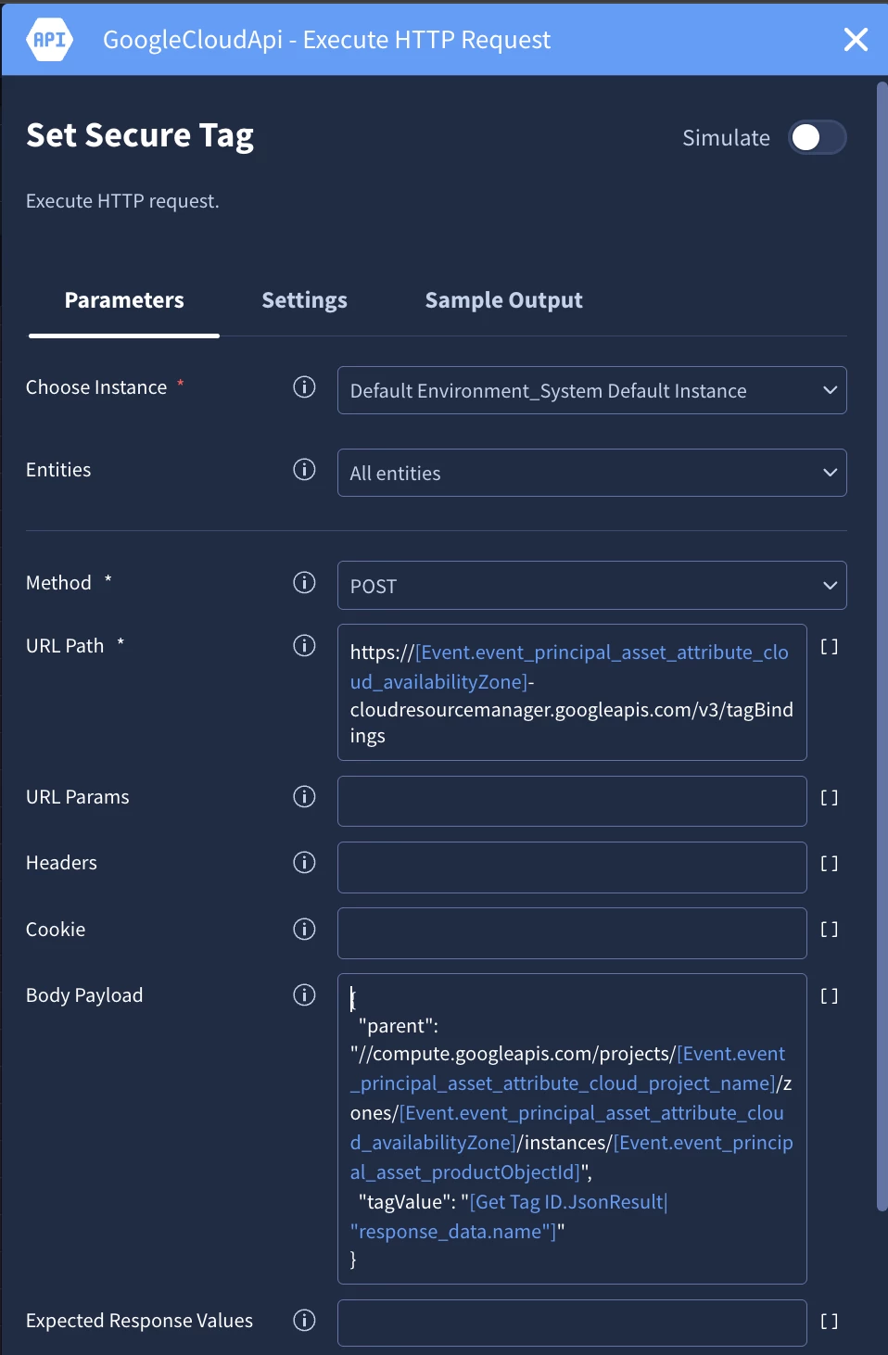
Task: Click into the URL Path text box
Action: click(572, 692)
